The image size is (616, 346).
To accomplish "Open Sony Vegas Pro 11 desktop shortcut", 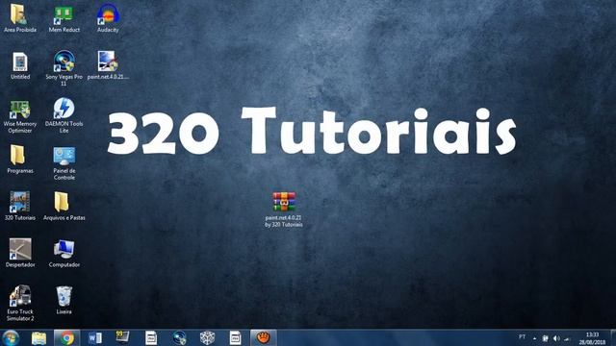I will (x=64, y=61).
